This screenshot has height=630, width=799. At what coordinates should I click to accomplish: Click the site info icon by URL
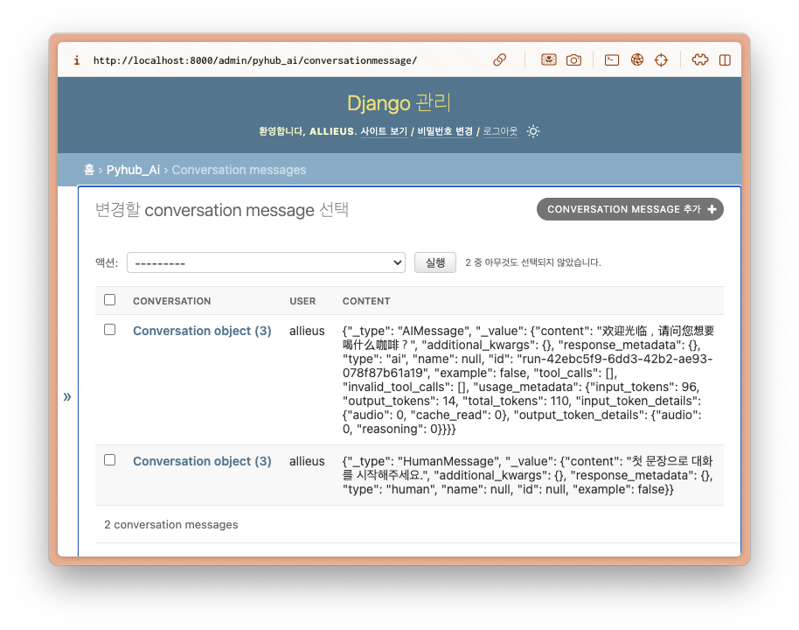click(77, 60)
